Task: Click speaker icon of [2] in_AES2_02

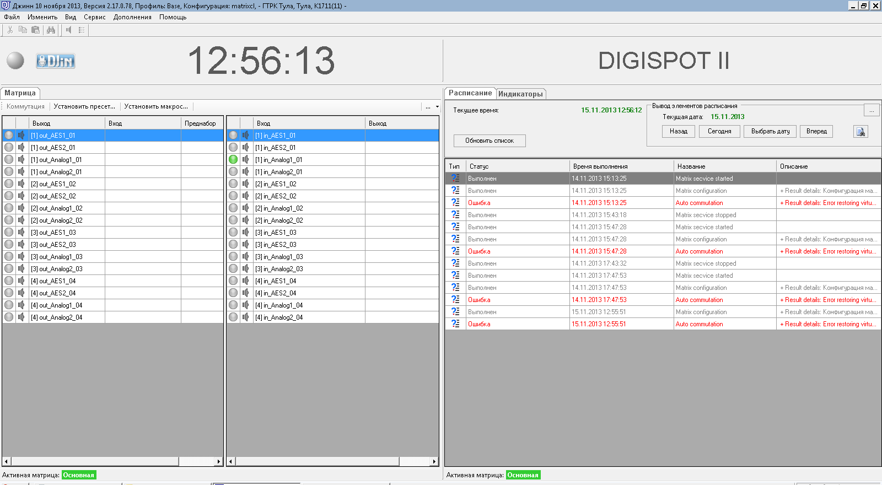Action: pyautogui.click(x=246, y=196)
